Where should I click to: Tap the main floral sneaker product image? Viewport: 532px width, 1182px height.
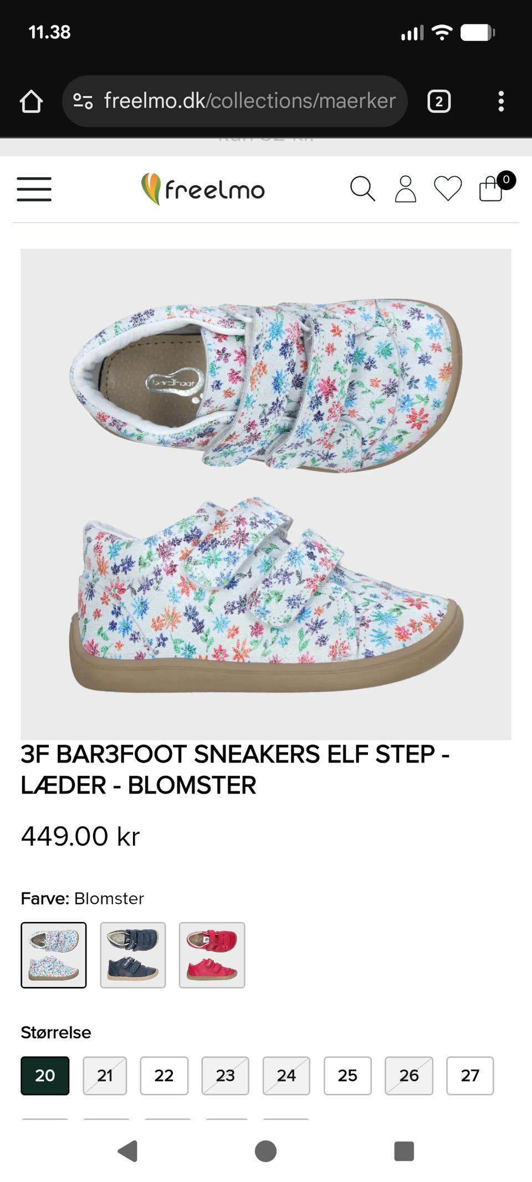click(266, 494)
